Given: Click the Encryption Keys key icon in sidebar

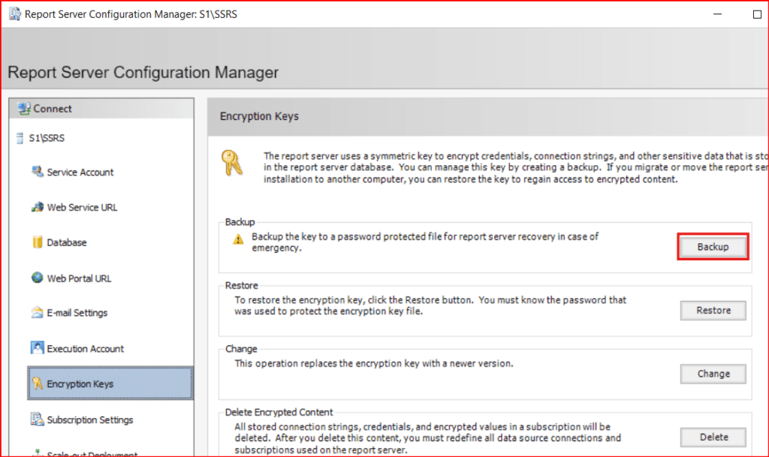Looking at the screenshot, I should pos(38,384).
